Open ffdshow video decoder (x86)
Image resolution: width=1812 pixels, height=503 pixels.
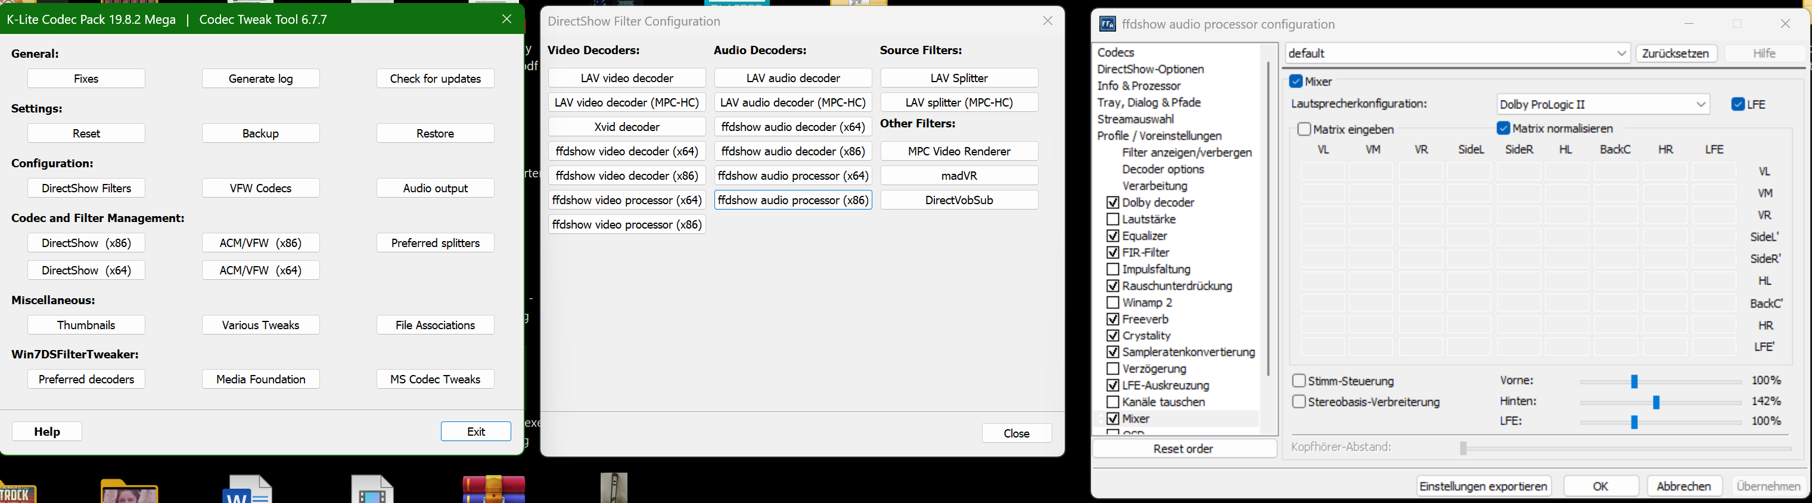click(x=627, y=176)
